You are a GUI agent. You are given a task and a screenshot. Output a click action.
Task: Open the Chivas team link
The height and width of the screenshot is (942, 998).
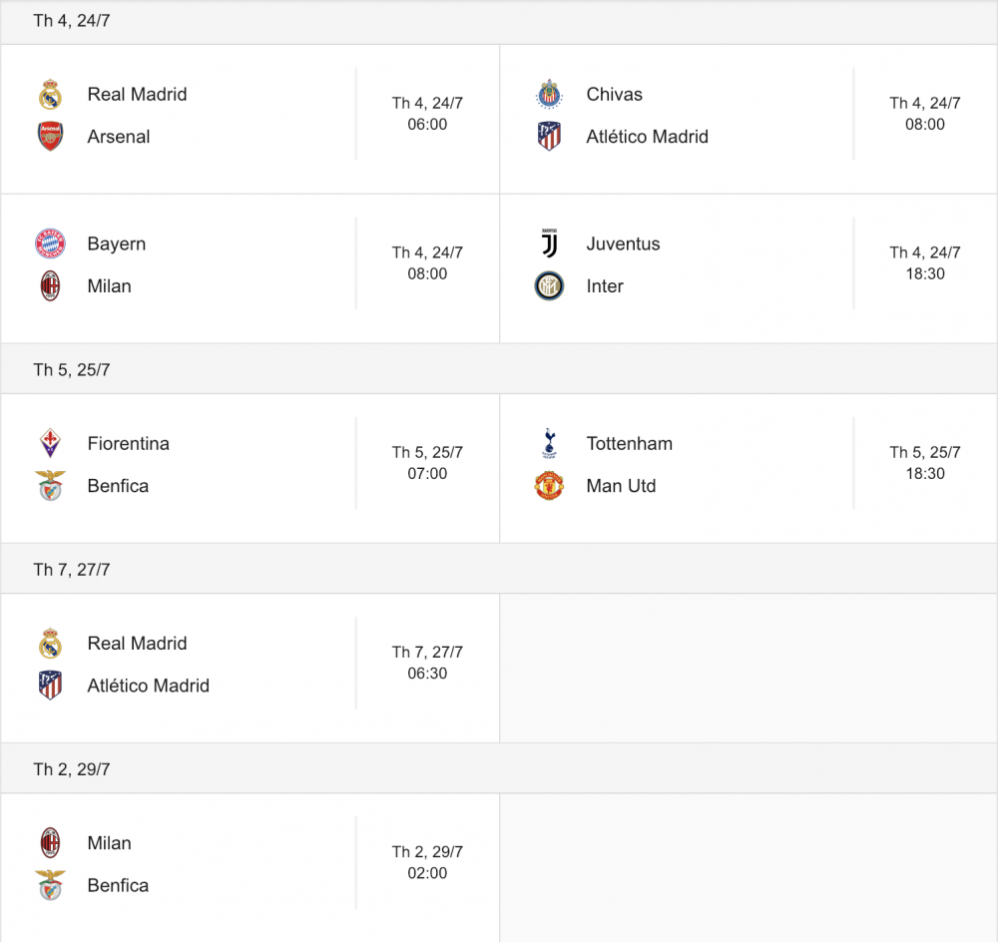[614, 95]
